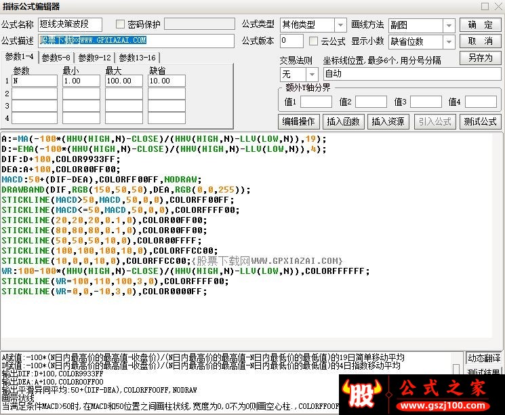Enable the 密码保护 checkbox
Image resolution: width=505 pixels, height=415 pixels.
[121, 24]
